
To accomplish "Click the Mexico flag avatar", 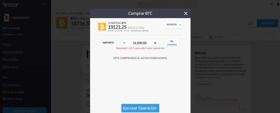I will [x=7, y=17].
